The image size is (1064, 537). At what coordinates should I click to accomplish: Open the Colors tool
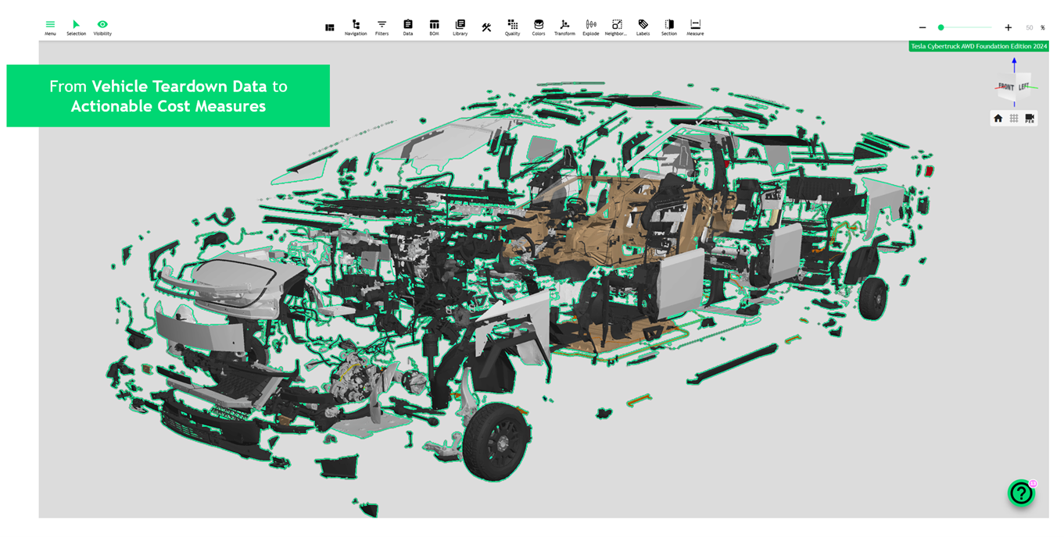coord(539,27)
